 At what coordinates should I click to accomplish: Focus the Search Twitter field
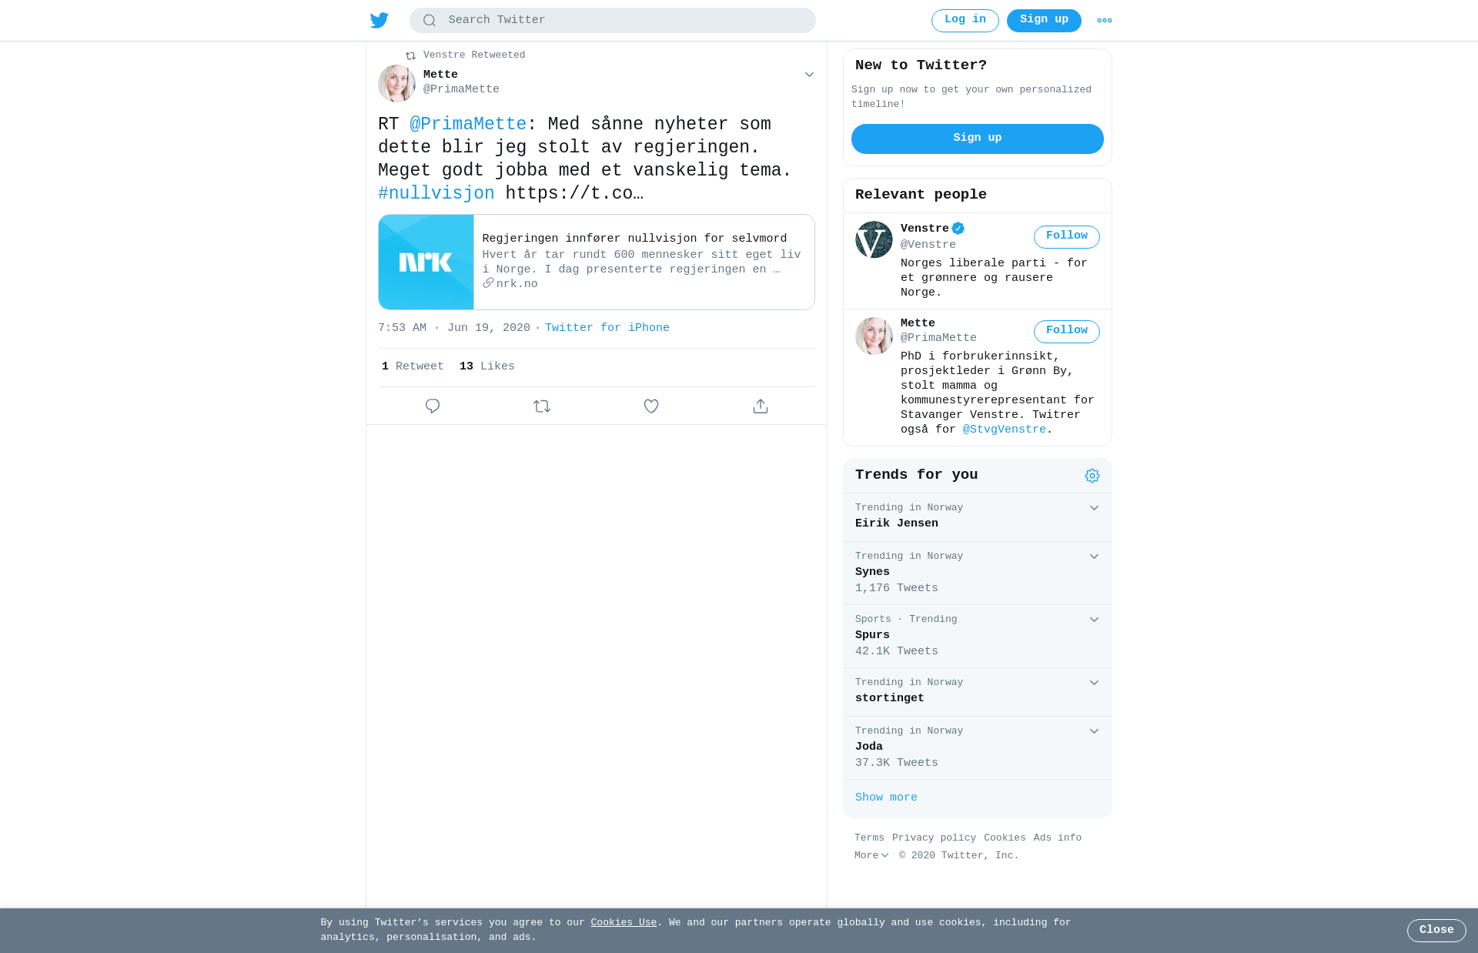pyautogui.click(x=613, y=21)
